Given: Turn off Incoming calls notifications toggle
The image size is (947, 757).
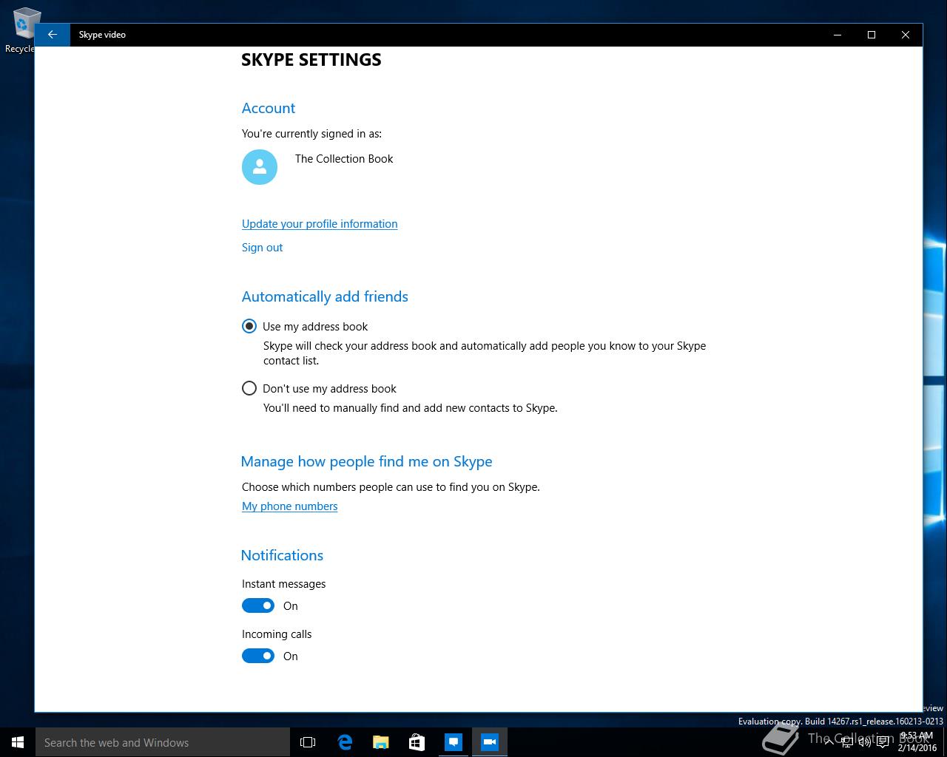Looking at the screenshot, I should pos(258,656).
